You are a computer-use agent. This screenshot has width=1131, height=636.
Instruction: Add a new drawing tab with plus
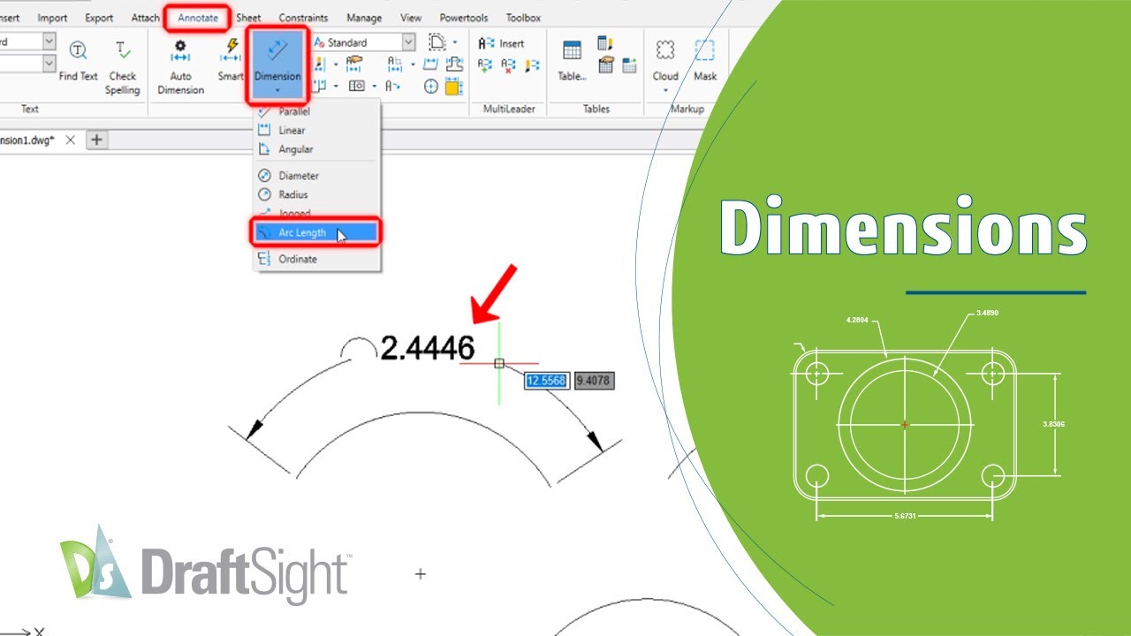coord(96,140)
